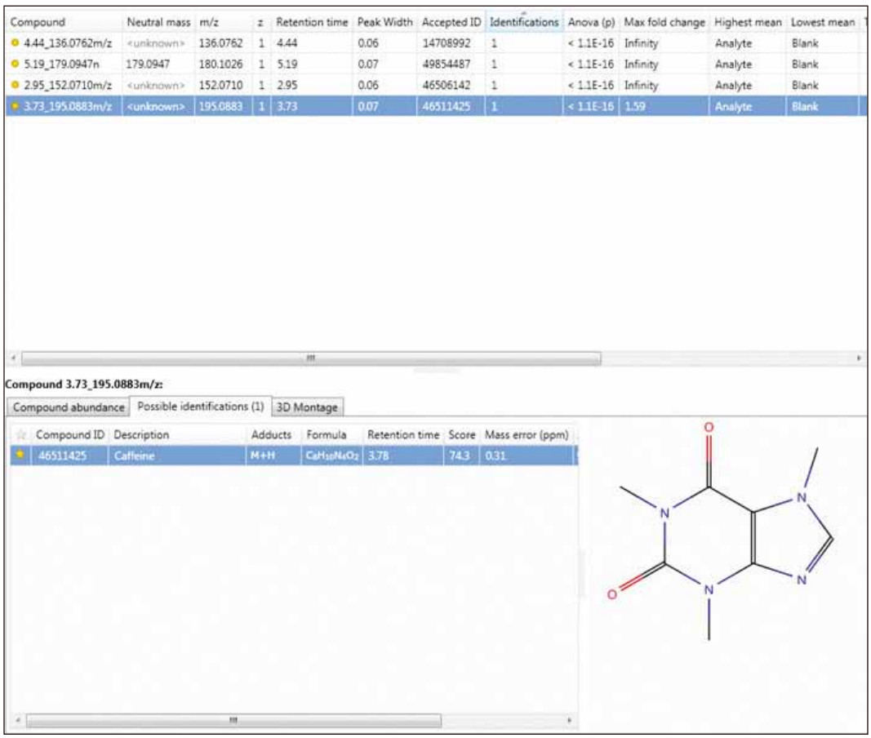871x738 pixels.
Task: Open the 3D Montage tab
Action: [x=306, y=407]
